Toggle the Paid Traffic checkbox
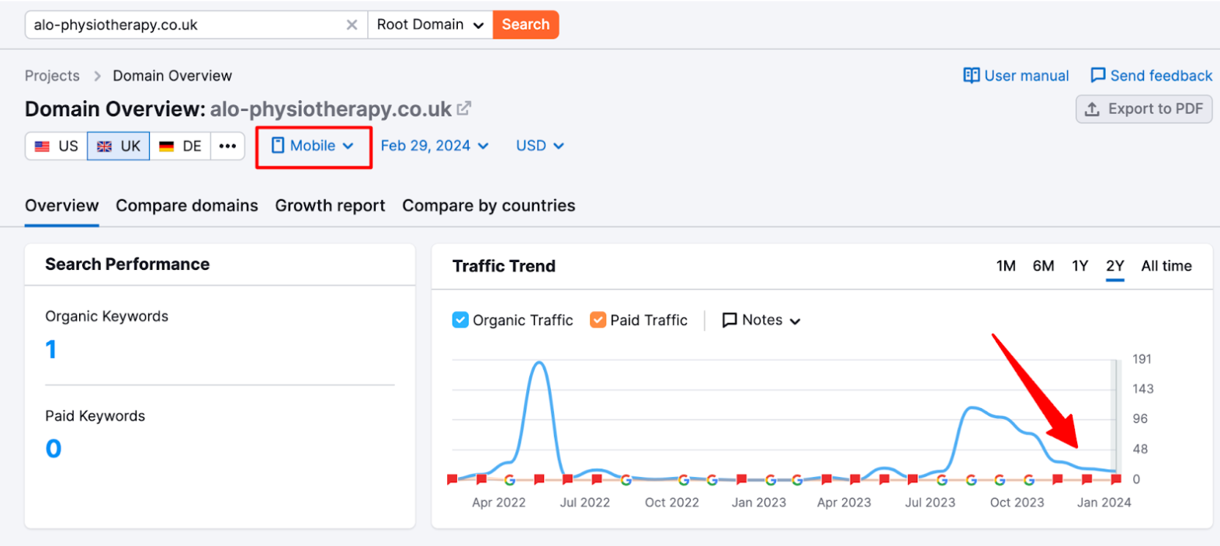Screen dimensions: 1220x546 pyautogui.click(x=598, y=320)
